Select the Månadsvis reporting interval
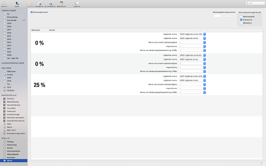This screenshot has height=166, width=266. pos(241,23)
